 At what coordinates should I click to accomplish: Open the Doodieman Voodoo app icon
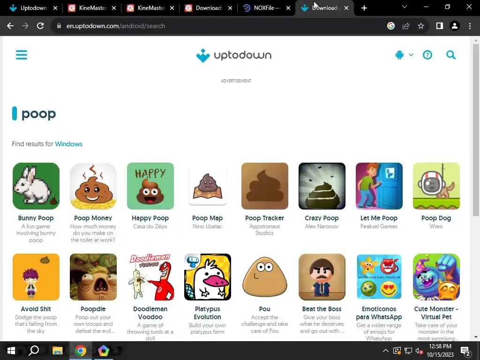(x=150, y=277)
